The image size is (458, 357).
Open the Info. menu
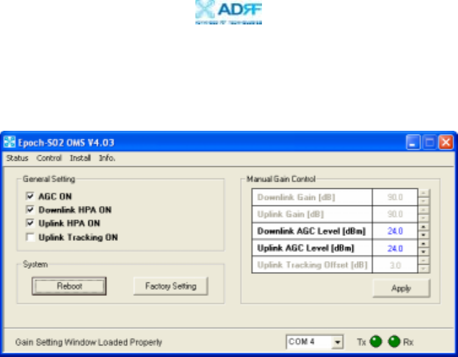tap(107, 158)
